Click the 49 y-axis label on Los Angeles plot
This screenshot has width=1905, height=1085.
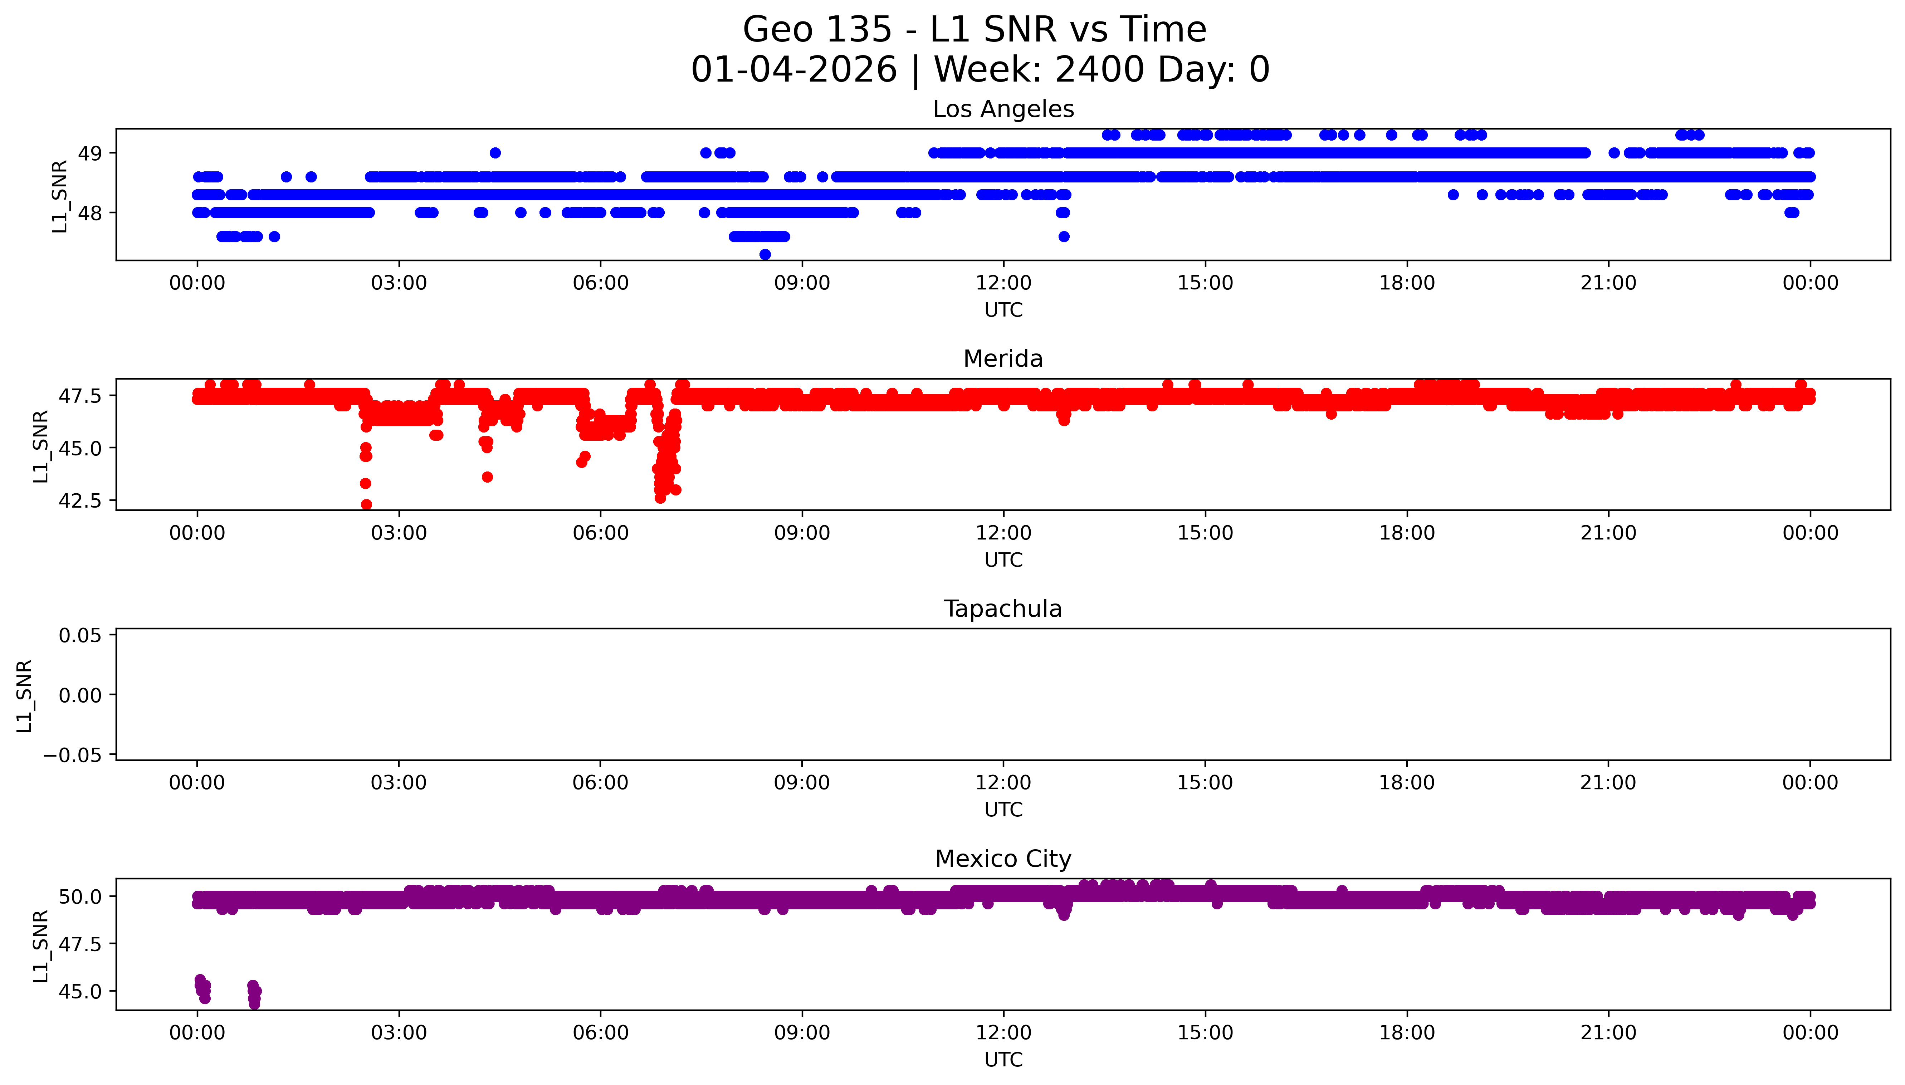pos(90,153)
